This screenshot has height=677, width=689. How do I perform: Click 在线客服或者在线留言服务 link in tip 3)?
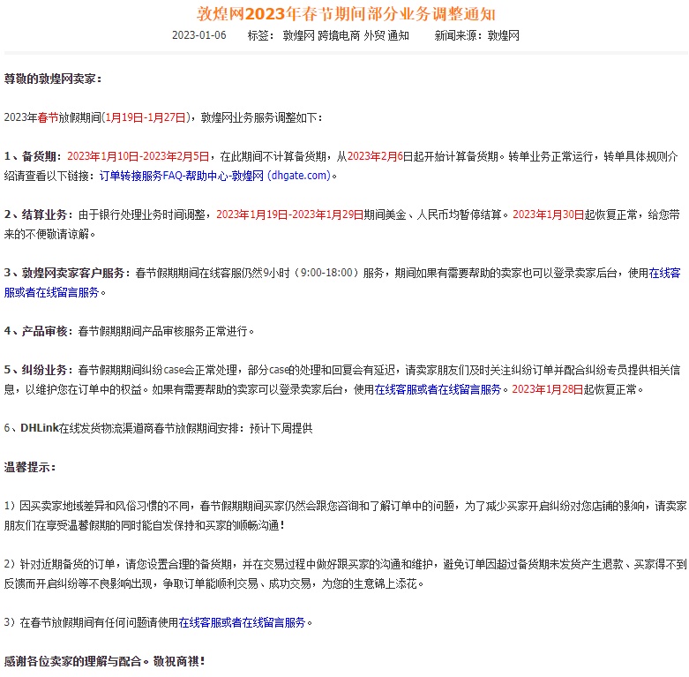pos(242,622)
